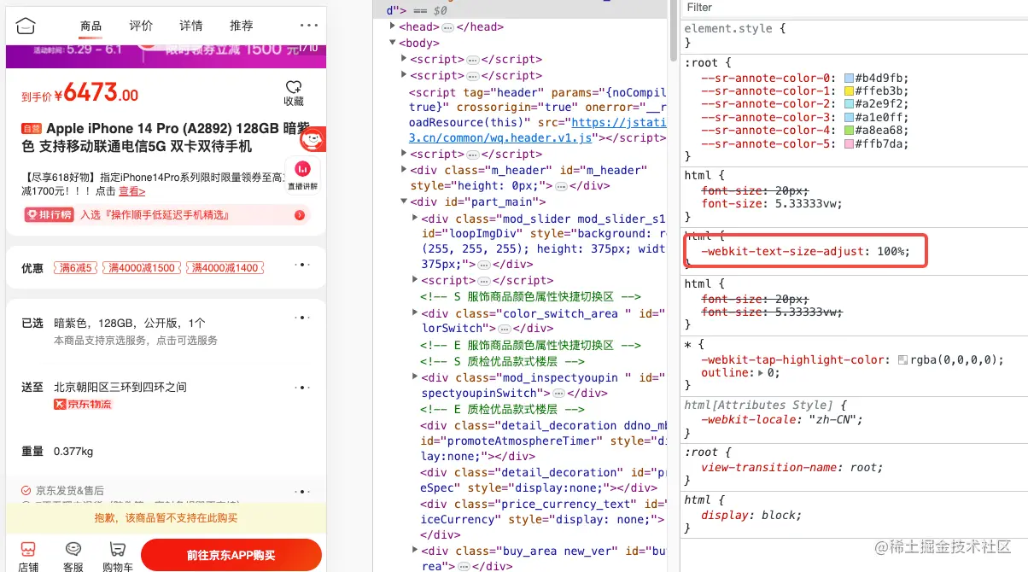This screenshot has width=1028, height=572.
Task: Click ellipsis in colorSwitch div line
Action: click(x=504, y=328)
